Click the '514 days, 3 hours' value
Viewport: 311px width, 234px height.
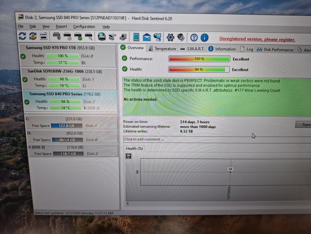195,122
